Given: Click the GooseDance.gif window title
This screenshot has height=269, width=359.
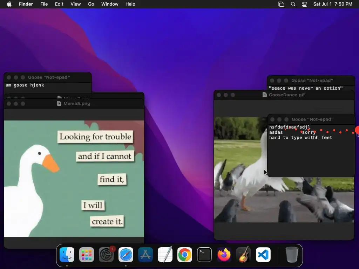Looking at the screenshot, I should click(287, 95).
